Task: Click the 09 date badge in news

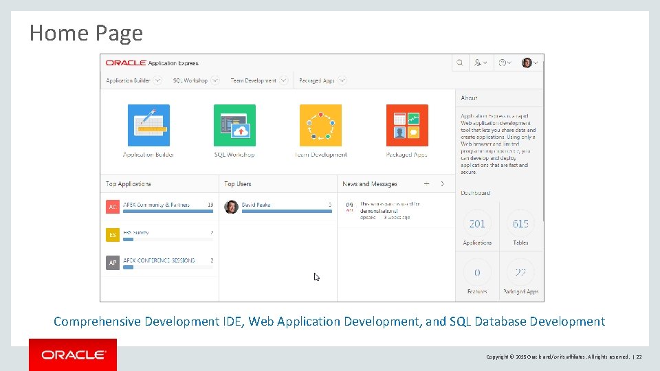Action: (349, 207)
